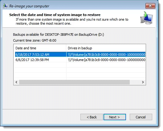The width and height of the screenshot is (163, 131).
Task: Click the volume path of the 6/6/2017 backup
Action: pos(107,60)
